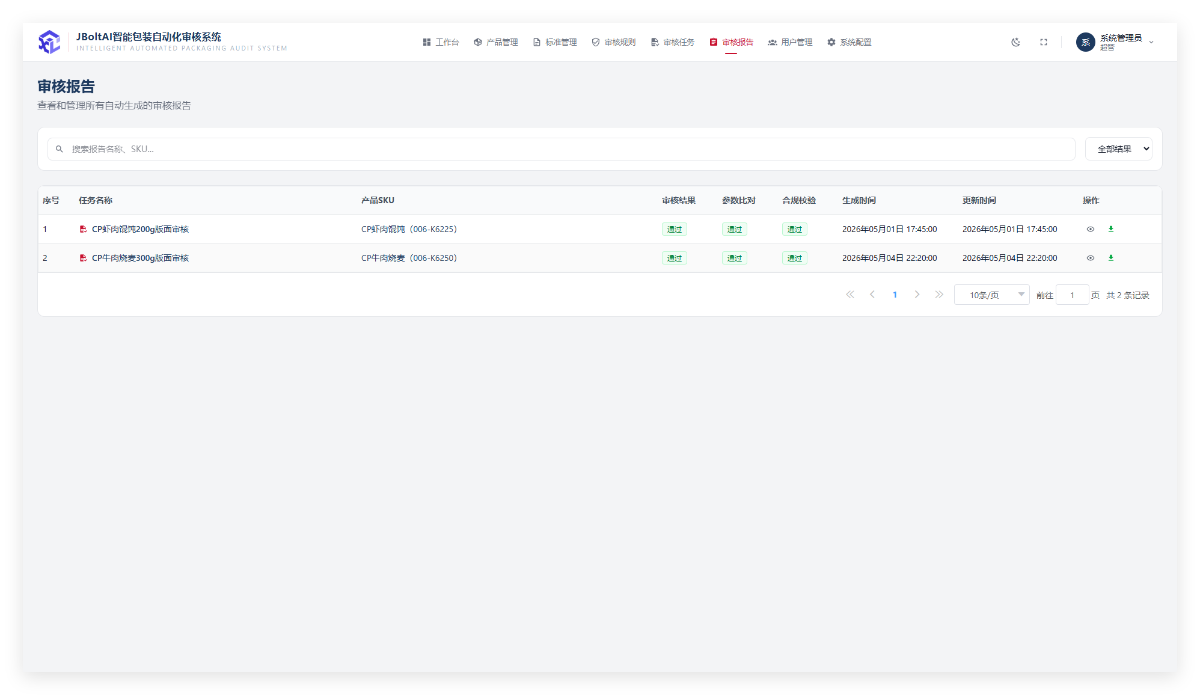Open the 全部结果 filter dropdown
The width and height of the screenshot is (1200, 695).
pos(1118,149)
